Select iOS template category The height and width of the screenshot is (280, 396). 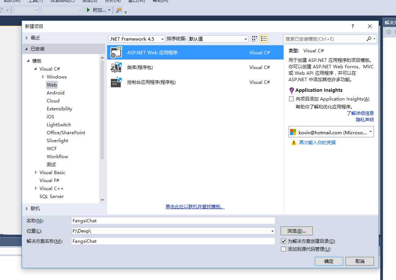click(50, 116)
